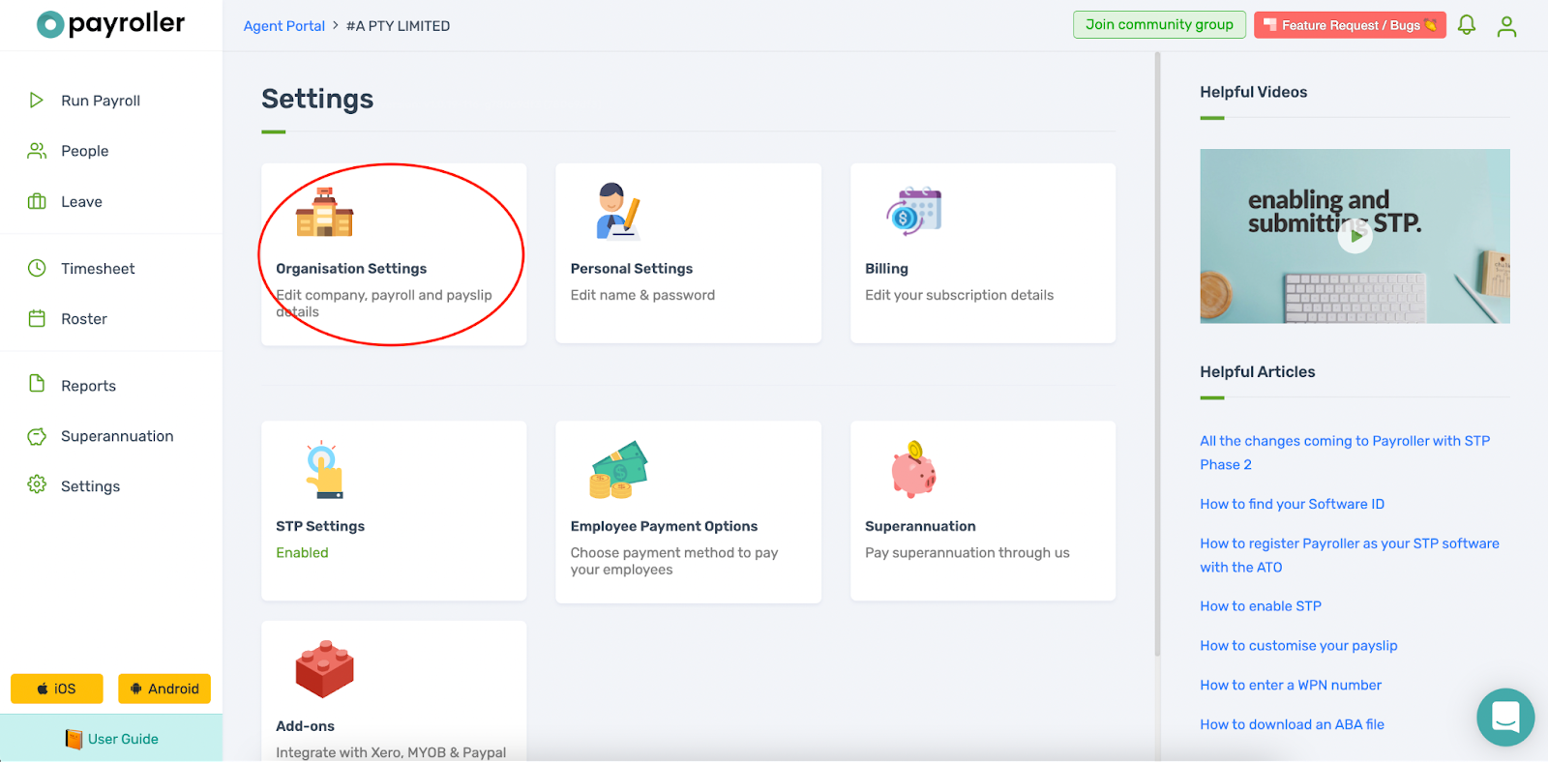Click the Android app button
The width and height of the screenshot is (1548, 762).
coord(164,689)
